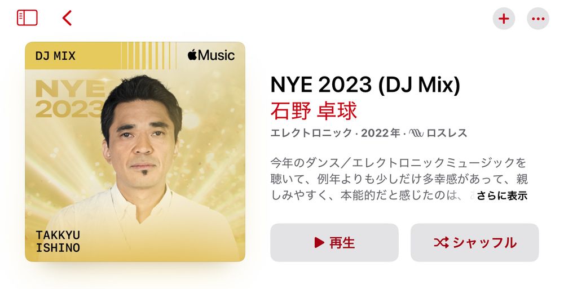Click the album description paragraph
564x289 pixels.
(399, 179)
